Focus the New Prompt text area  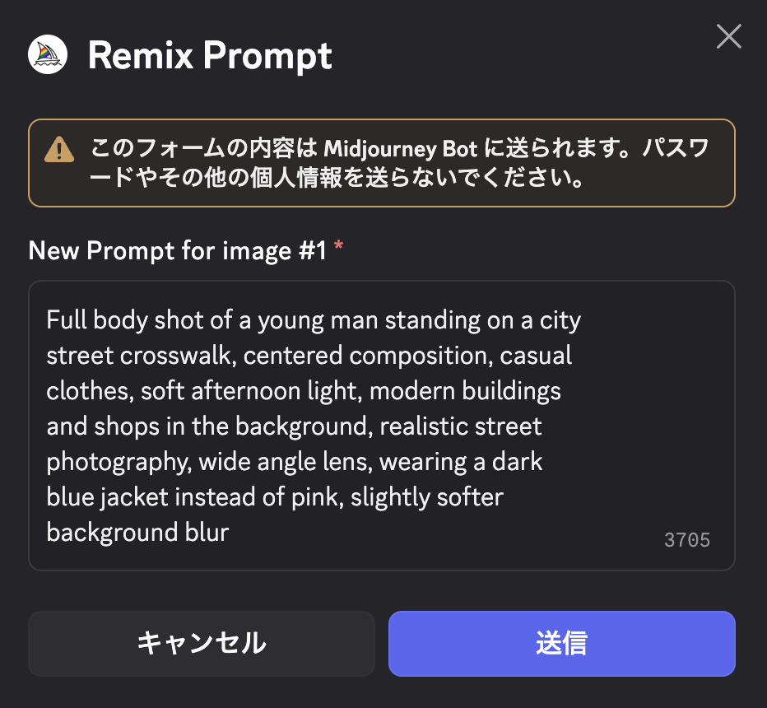(x=382, y=425)
